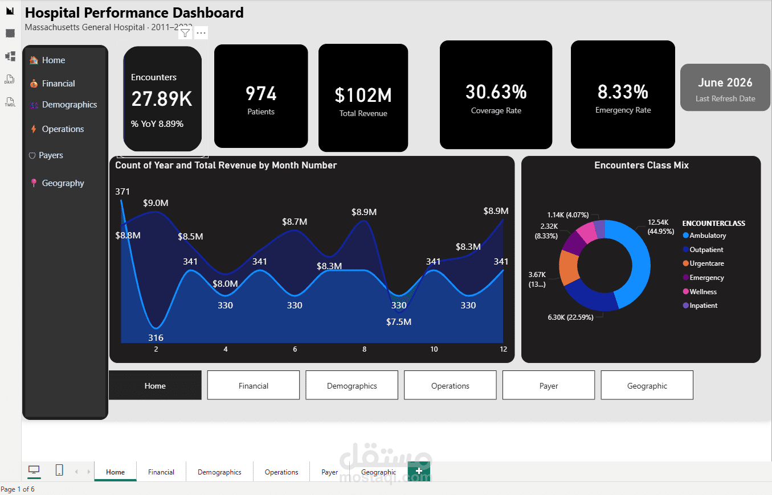Click the 371 data label on the line chart

click(x=122, y=192)
